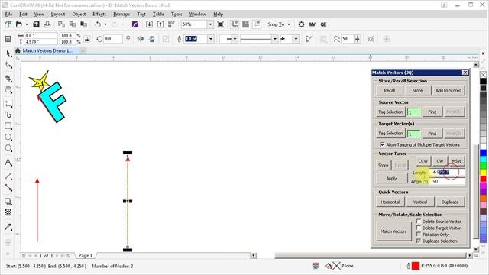Toggle Duplicate Selection checkbox
This screenshot has height=275, width=489.
point(419,241)
